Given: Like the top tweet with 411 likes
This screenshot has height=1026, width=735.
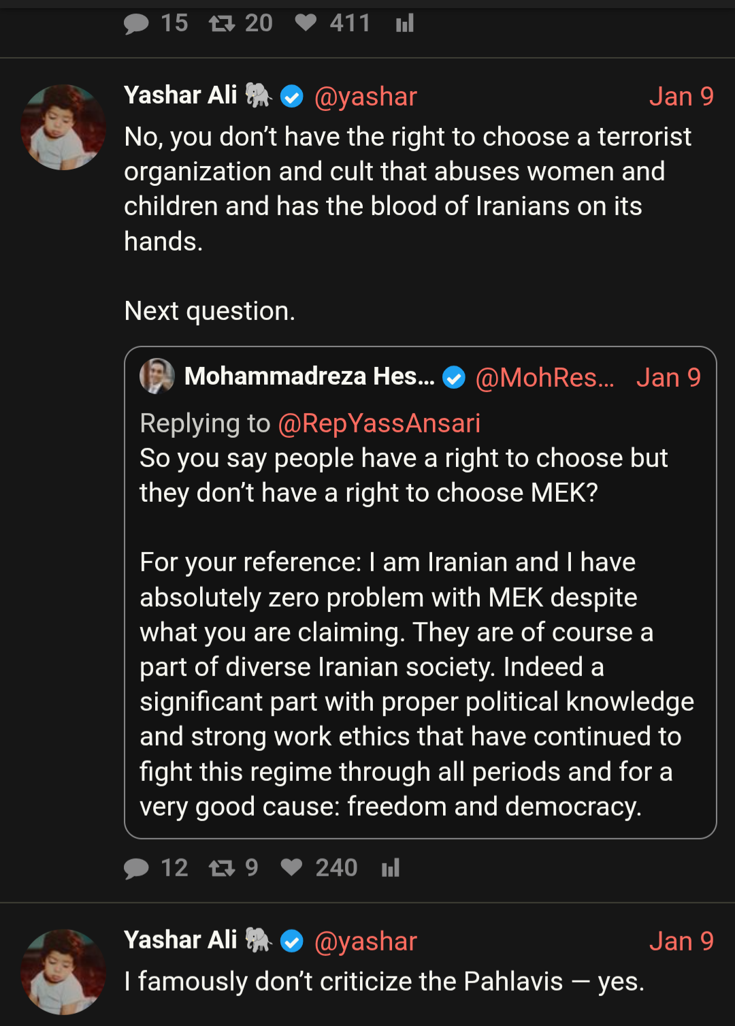Looking at the screenshot, I should click(306, 23).
